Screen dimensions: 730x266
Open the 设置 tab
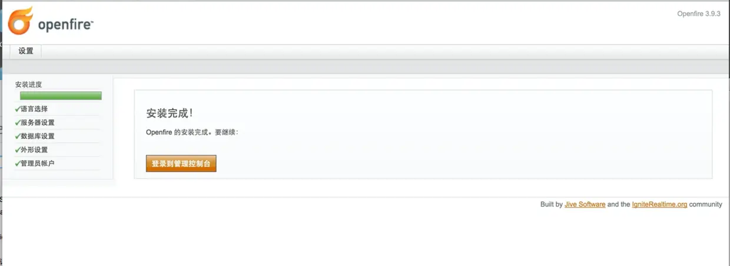click(26, 51)
